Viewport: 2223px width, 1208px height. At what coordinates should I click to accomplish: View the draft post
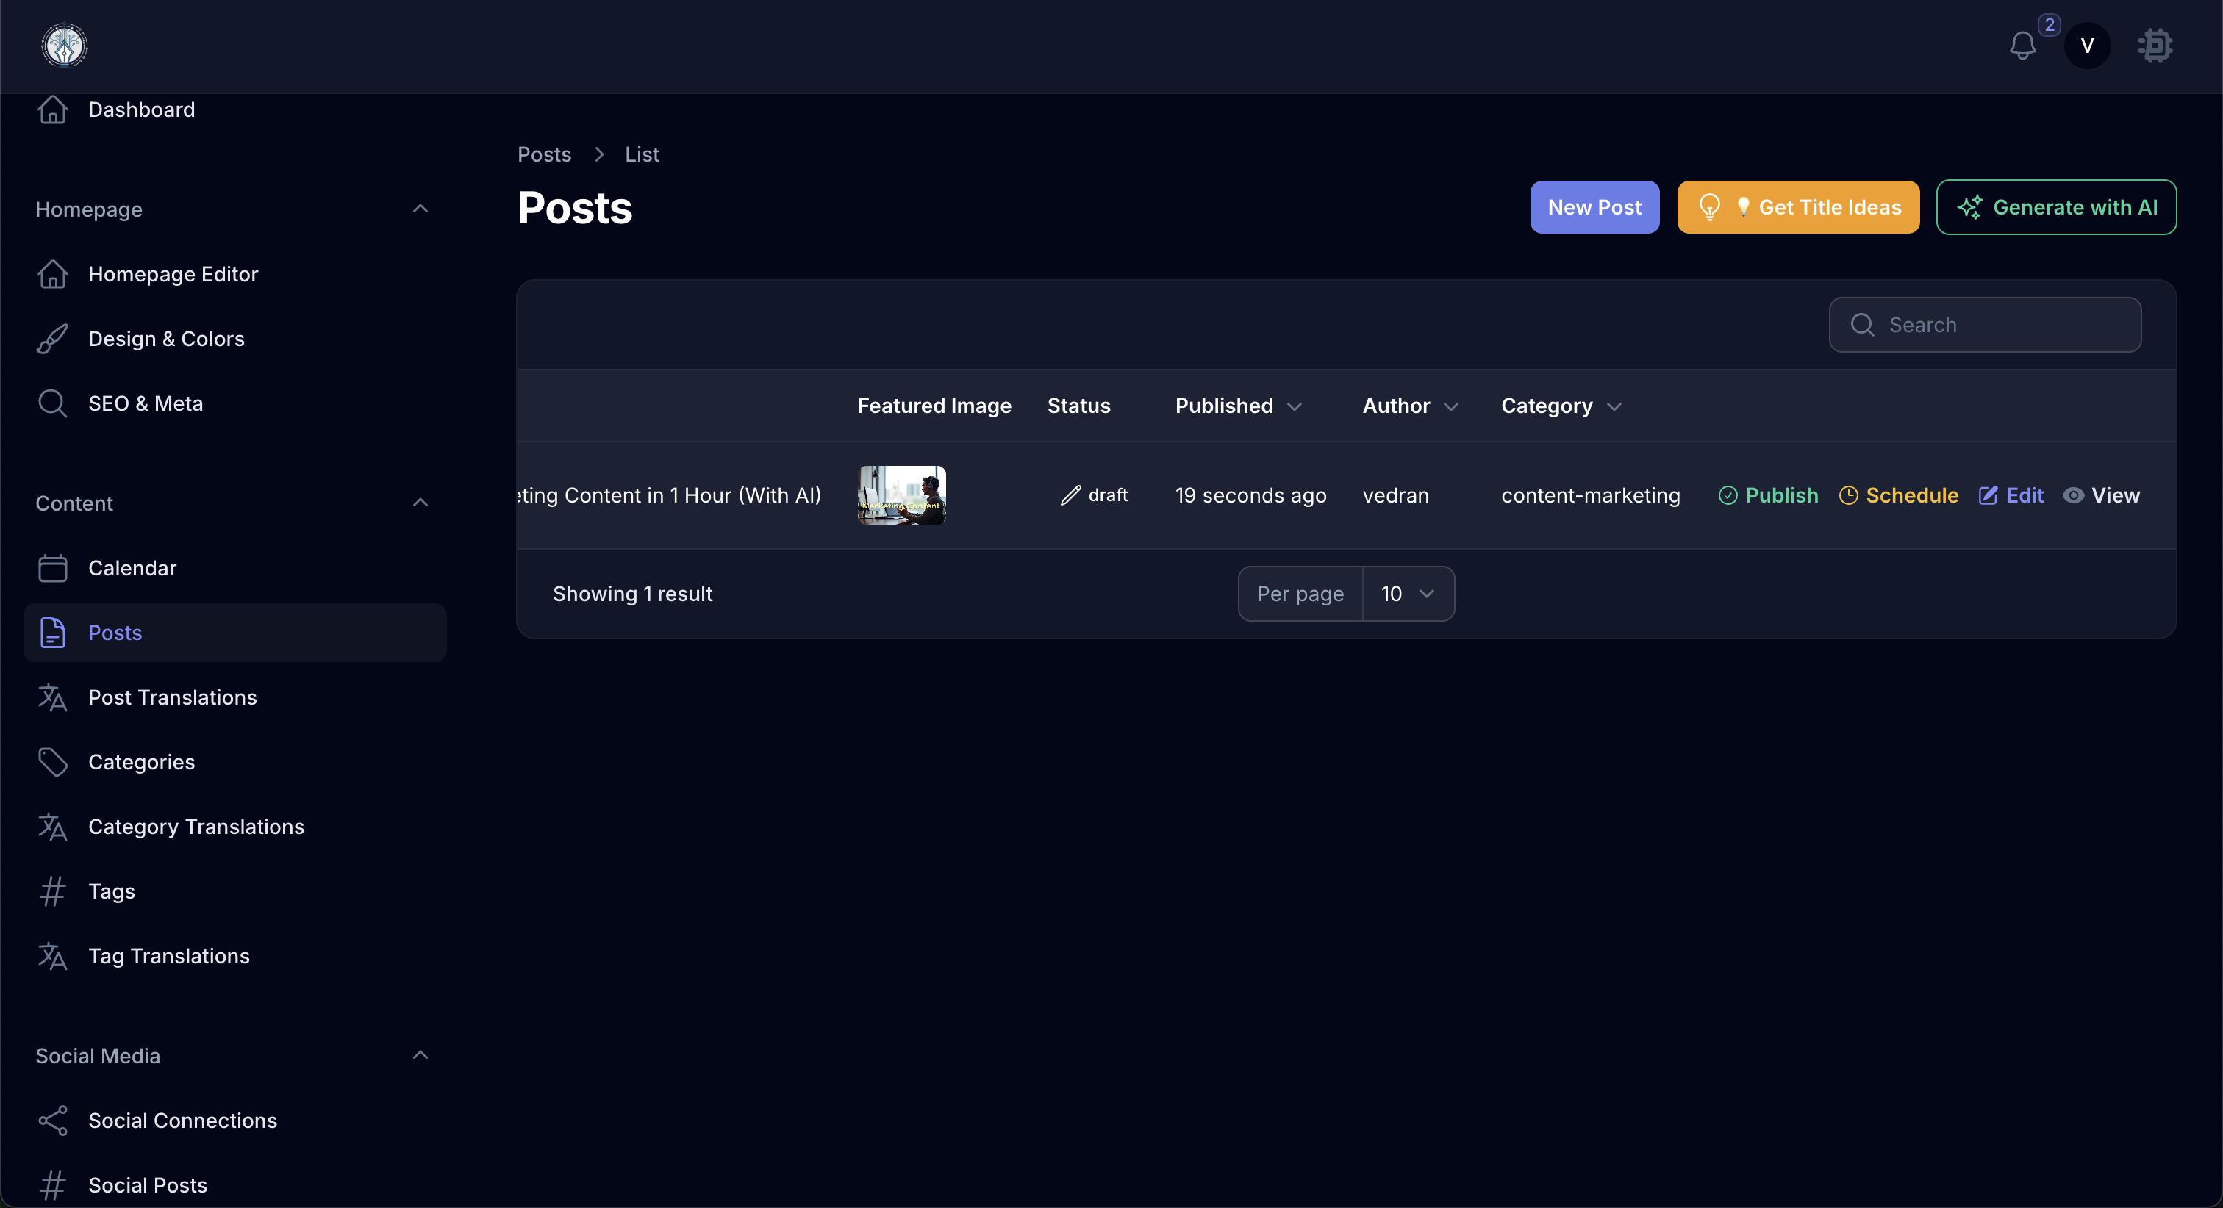[x=2101, y=495]
